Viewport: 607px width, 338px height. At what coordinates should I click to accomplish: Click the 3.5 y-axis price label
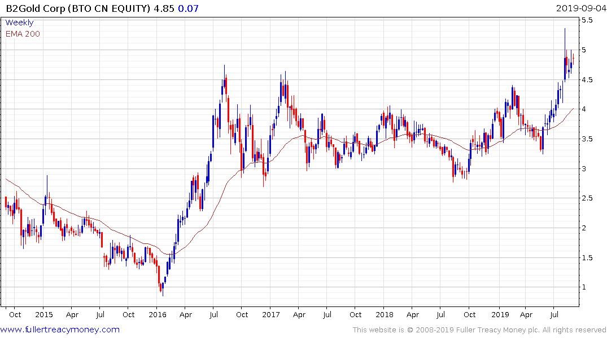pyautogui.click(x=587, y=139)
